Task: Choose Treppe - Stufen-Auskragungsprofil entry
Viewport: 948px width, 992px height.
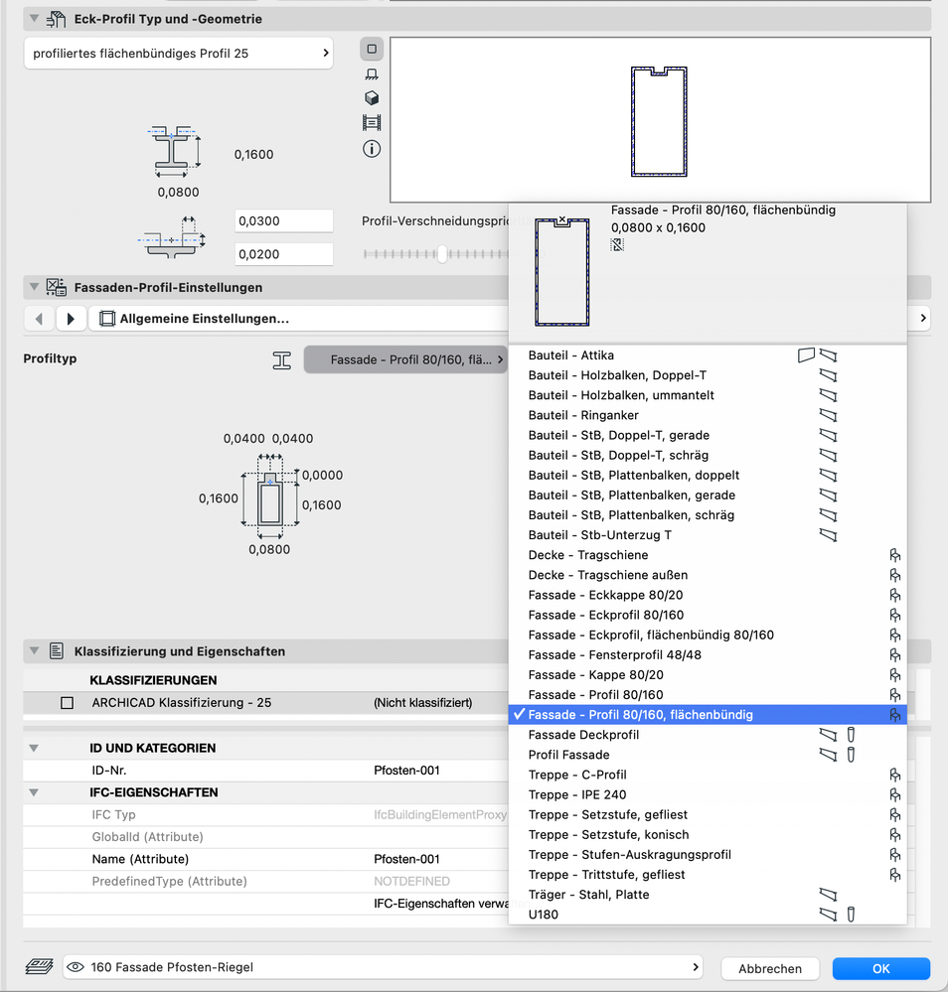Action: (708, 855)
